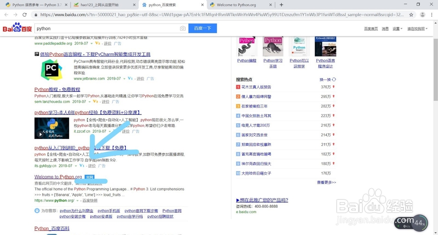Open hot search 大狗咬伤日籍女子
The width and height of the screenshot is (438, 235).
coord(256,173)
